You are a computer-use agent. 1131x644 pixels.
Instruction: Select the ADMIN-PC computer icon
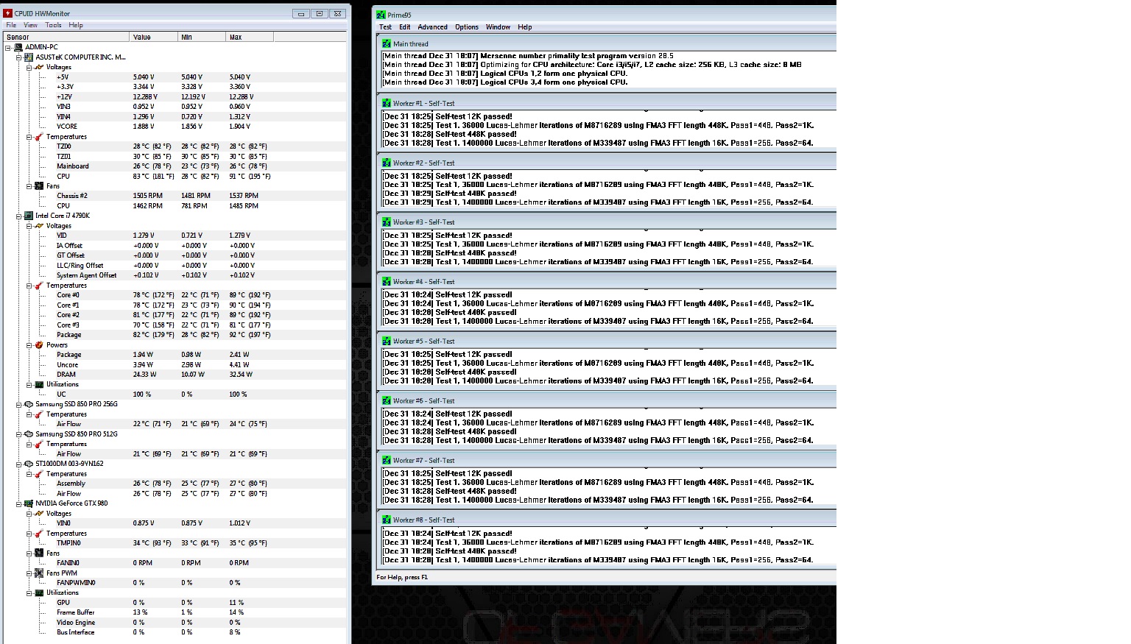tap(18, 47)
